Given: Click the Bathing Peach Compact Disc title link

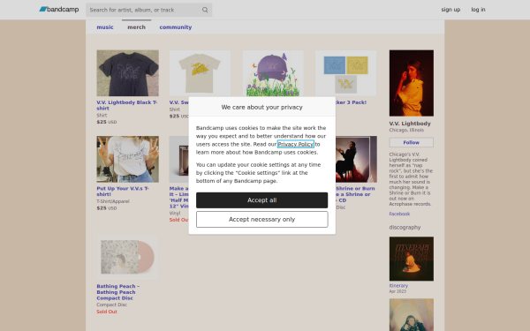Looking at the screenshot, I should tap(118, 292).
